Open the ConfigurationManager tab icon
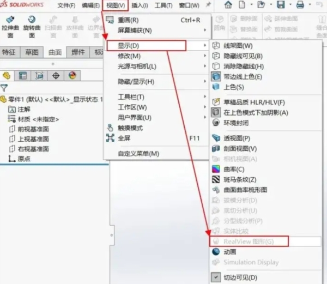 click(x=39, y=75)
